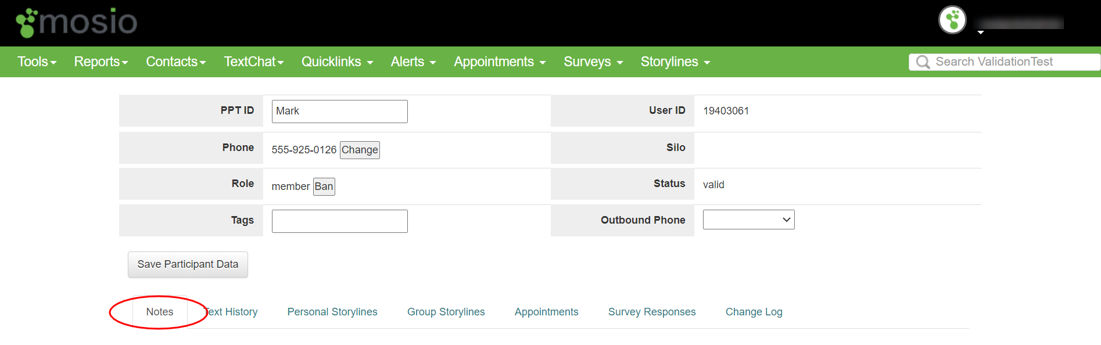Switch to the Notes tab
The width and height of the screenshot is (1101, 345).
160,312
